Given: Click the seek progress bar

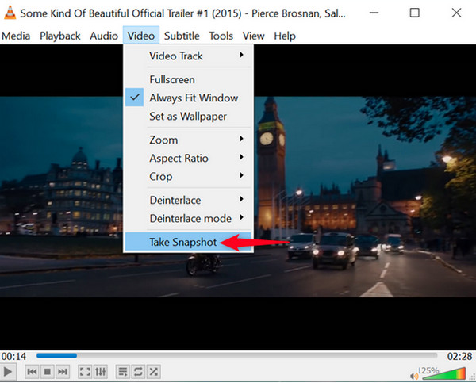Looking at the screenshot, I should 236,355.
